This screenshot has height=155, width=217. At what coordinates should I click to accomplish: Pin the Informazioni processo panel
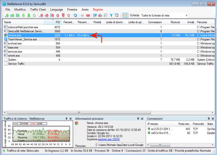point(138,119)
